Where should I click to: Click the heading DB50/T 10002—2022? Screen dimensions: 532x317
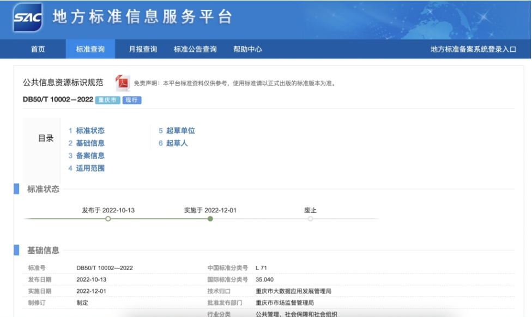tap(58, 99)
